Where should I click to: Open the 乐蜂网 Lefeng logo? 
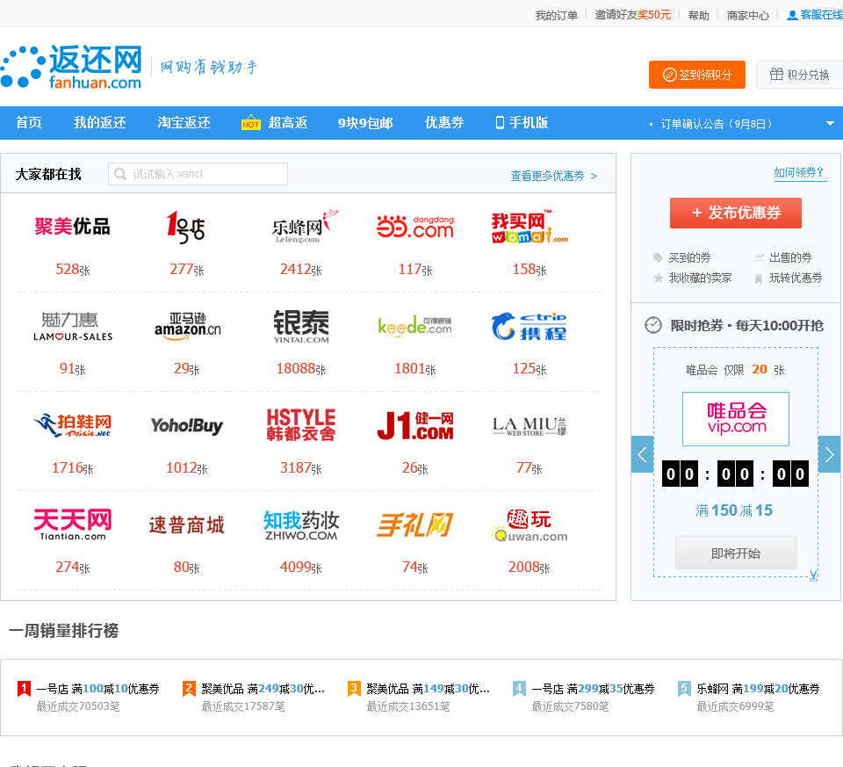point(305,228)
